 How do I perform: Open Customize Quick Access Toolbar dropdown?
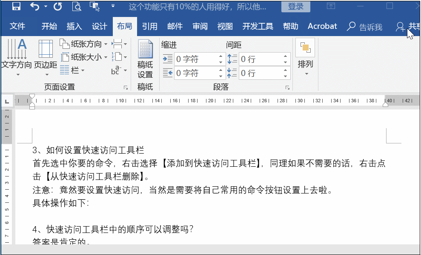(x=113, y=6)
